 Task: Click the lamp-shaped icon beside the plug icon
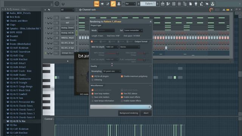(x=202, y=4)
